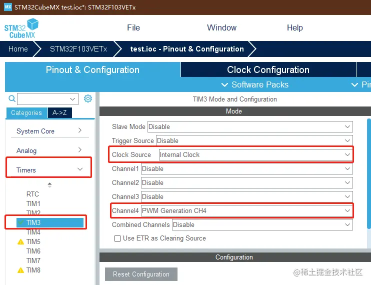Screen dimensions: 371x285
Task: Click the STM32F103VETx breadcrumb
Action: [78, 49]
